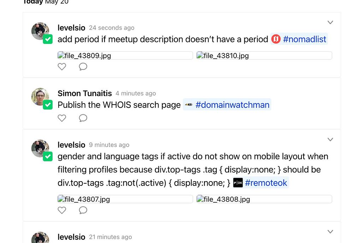Like Simon Tunaitis' WHOIS search page post
Image resolution: width=353 pixels, height=243 pixels.
click(x=62, y=118)
